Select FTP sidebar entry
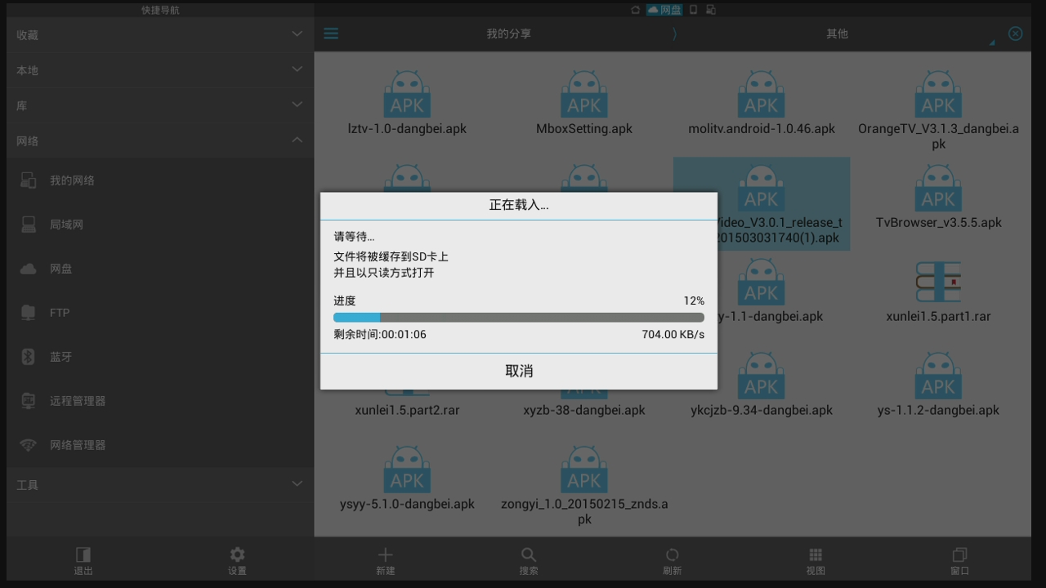 tap(160, 313)
